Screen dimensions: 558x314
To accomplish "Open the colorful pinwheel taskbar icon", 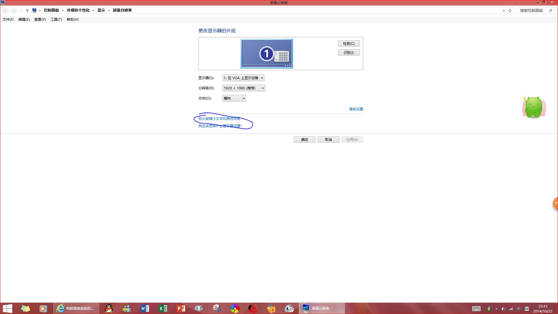I will coord(235,308).
